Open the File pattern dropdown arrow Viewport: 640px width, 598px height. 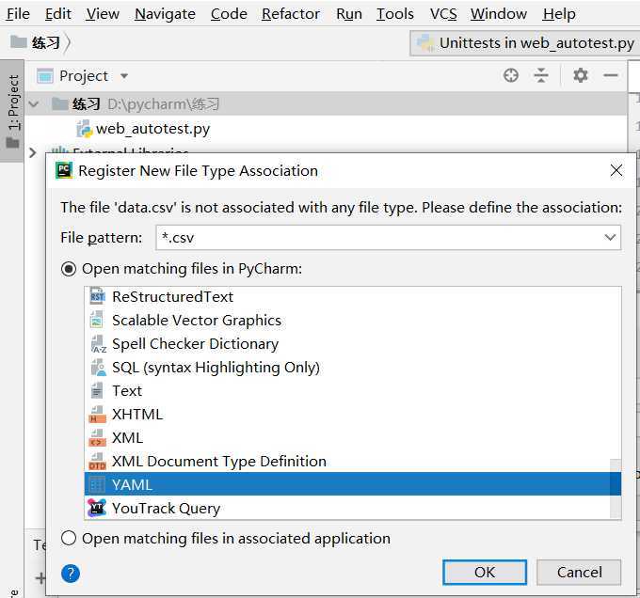click(x=610, y=237)
